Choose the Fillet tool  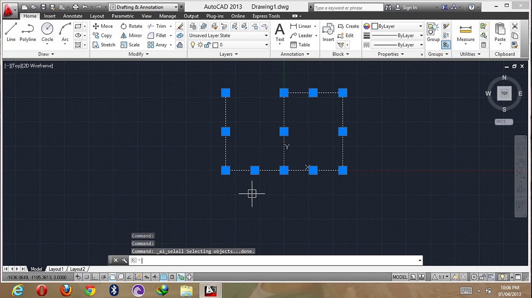157,36
